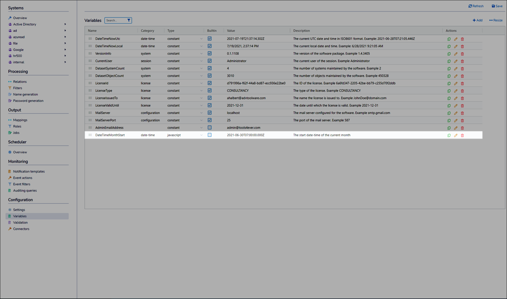Click delete trash icon for MailServerPort row
The image size is (507, 299).
462,121
